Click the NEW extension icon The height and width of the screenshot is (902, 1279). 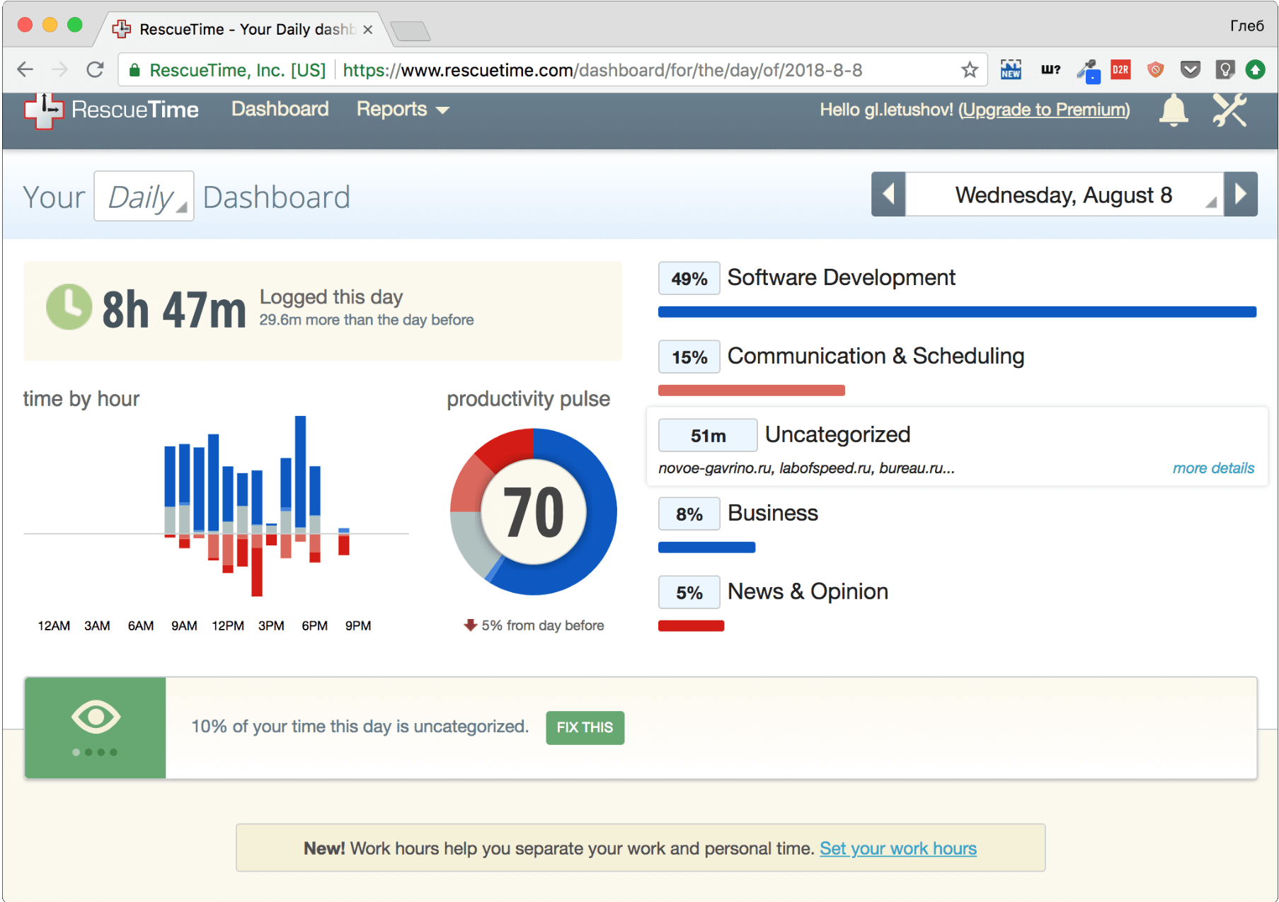click(x=1011, y=69)
